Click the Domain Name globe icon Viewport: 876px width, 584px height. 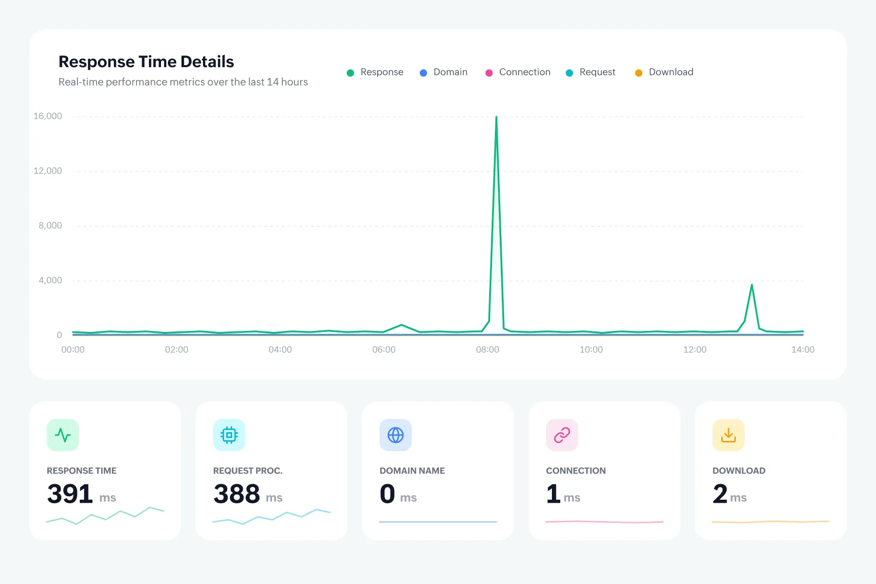[396, 435]
